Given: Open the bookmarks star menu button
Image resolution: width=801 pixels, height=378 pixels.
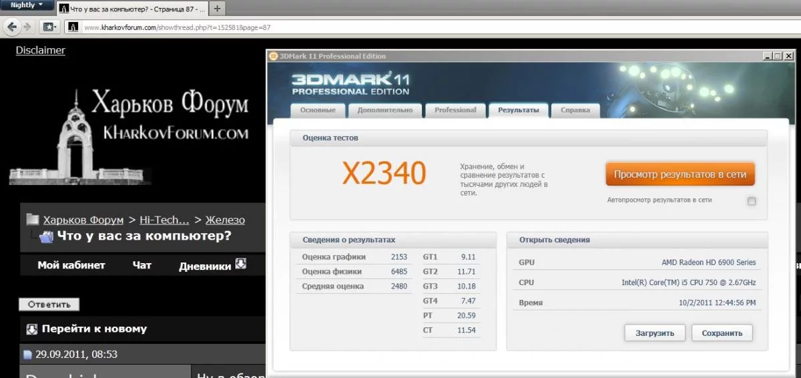Looking at the screenshot, I should click(x=50, y=27).
